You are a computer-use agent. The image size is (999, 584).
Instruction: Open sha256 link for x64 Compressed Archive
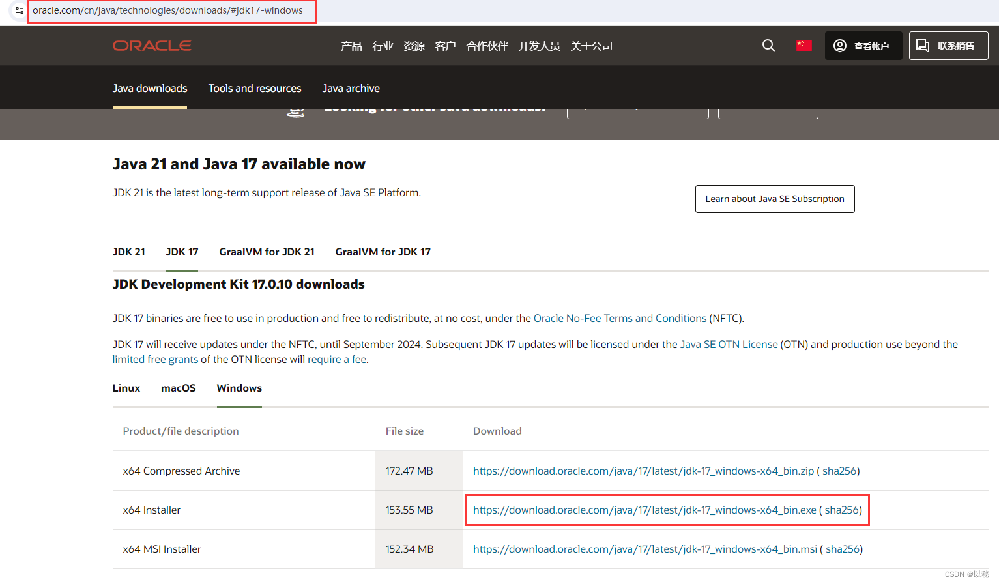[x=839, y=471]
